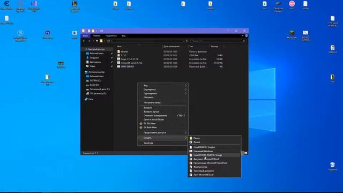This screenshot has width=343, height=193.
Task: Click the refresh button beside address bar
Action: pos(187,41)
